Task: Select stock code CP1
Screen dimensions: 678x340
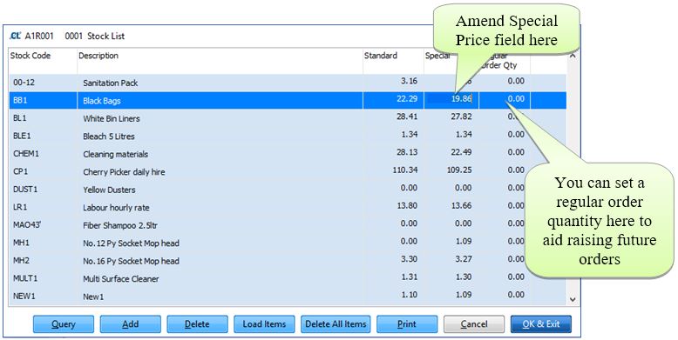Action: (x=20, y=171)
